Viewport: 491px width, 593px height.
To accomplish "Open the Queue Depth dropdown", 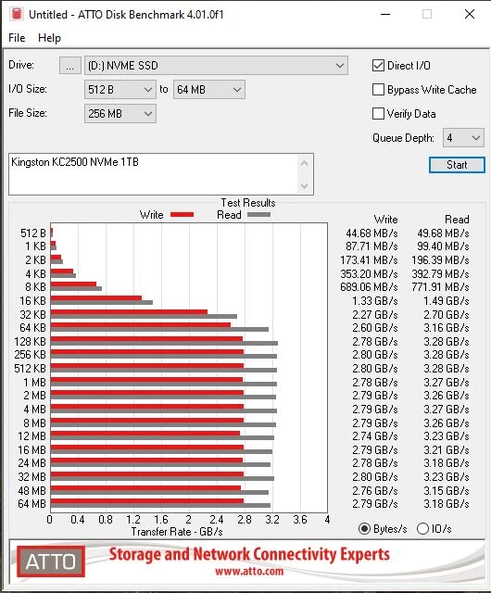I will tap(463, 138).
